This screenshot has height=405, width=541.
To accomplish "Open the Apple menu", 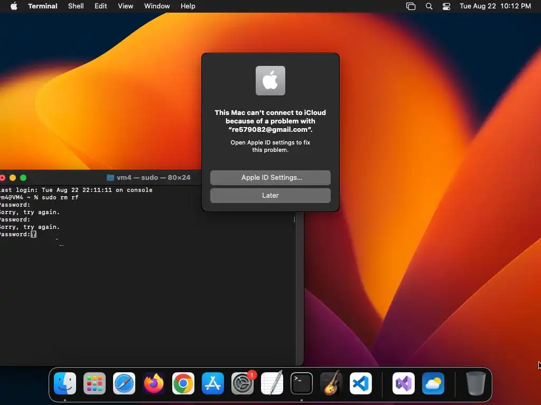I will point(14,6).
